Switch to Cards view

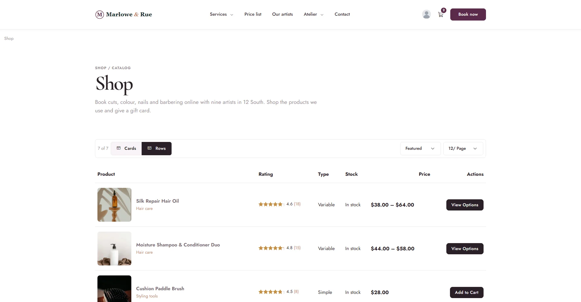126,149
